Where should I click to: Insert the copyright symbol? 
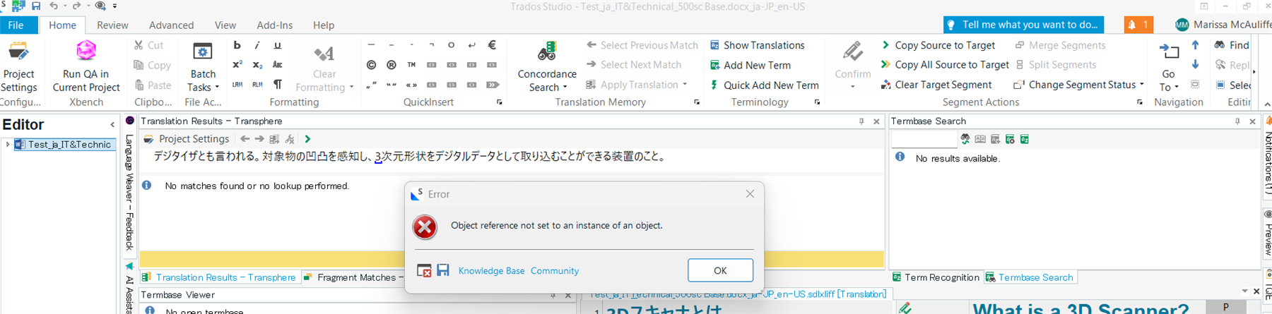pyautogui.click(x=371, y=65)
